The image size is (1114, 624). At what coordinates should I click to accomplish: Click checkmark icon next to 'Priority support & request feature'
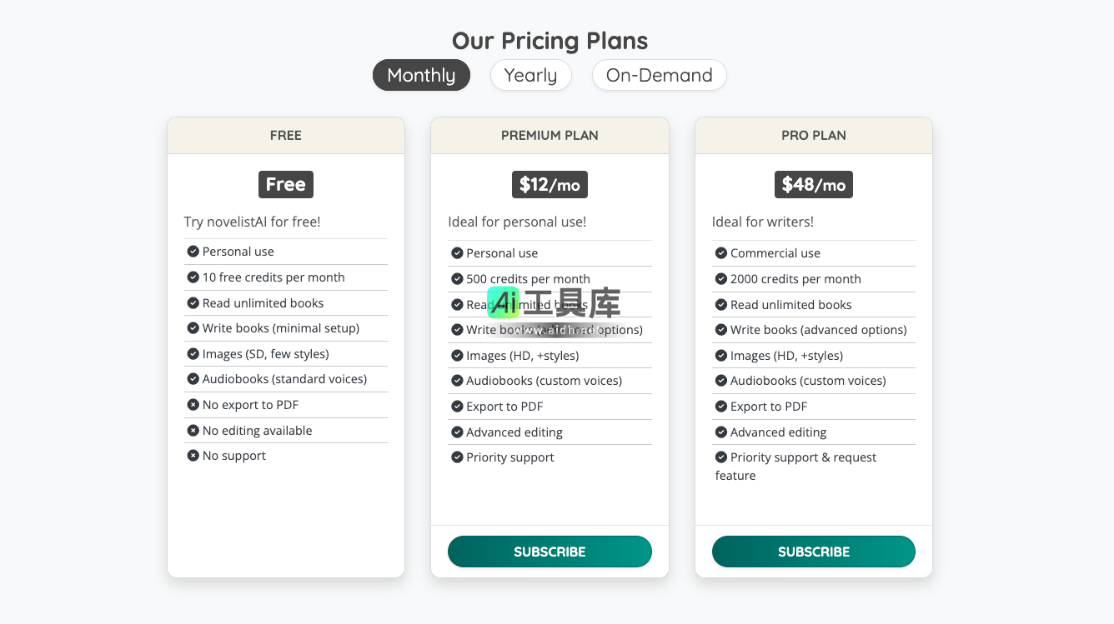point(721,457)
